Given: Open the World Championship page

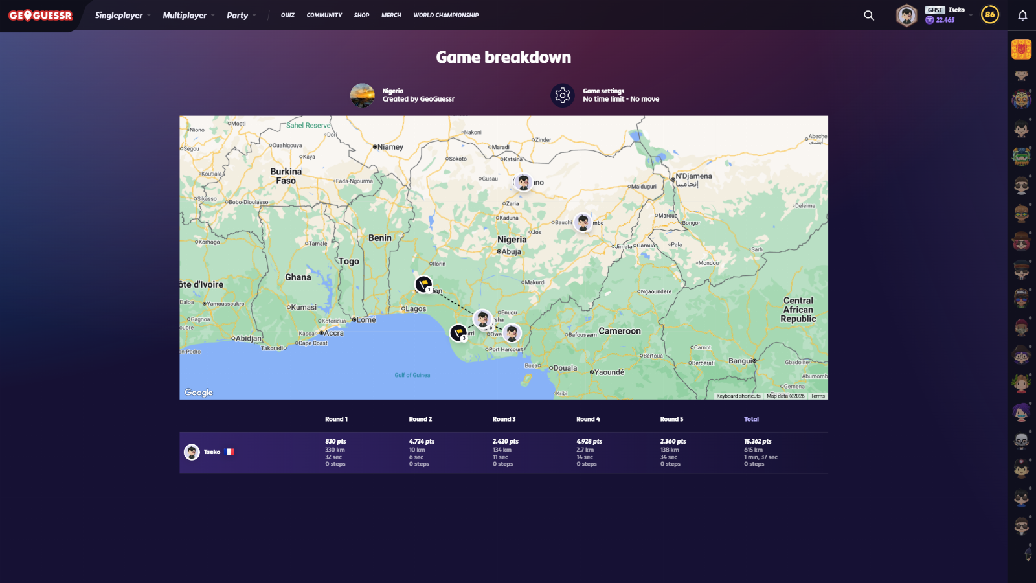Looking at the screenshot, I should 445,16.
